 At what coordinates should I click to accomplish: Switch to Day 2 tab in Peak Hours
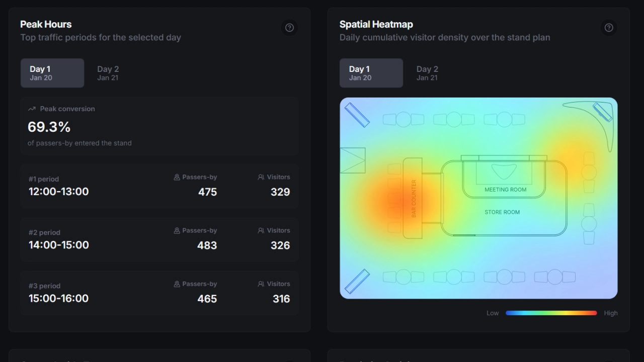pos(108,73)
